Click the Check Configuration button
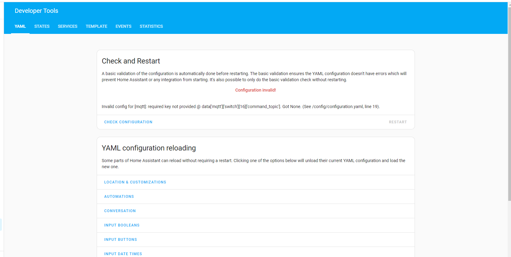 (x=128, y=122)
